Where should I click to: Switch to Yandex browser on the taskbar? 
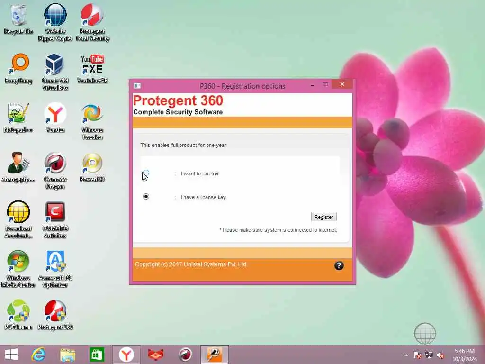tap(126, 355)
